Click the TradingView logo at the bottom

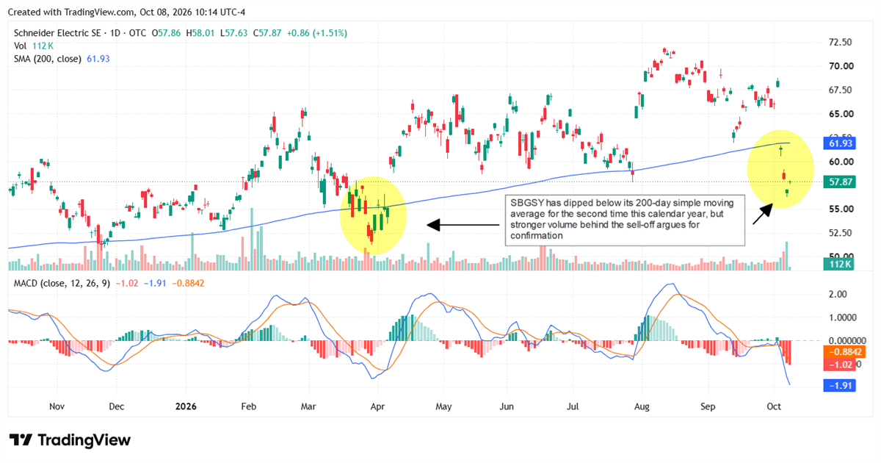click(70, 440)
